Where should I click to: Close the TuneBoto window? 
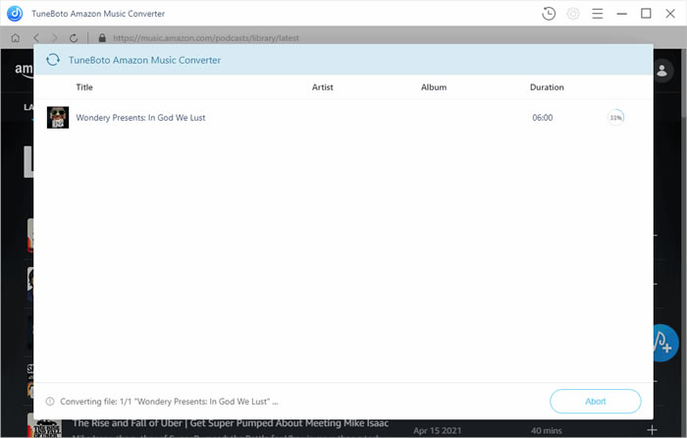670,14
